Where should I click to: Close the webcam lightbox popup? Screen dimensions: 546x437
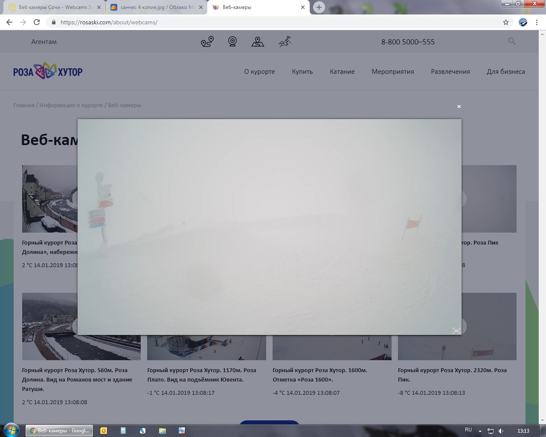coord(459,106)
